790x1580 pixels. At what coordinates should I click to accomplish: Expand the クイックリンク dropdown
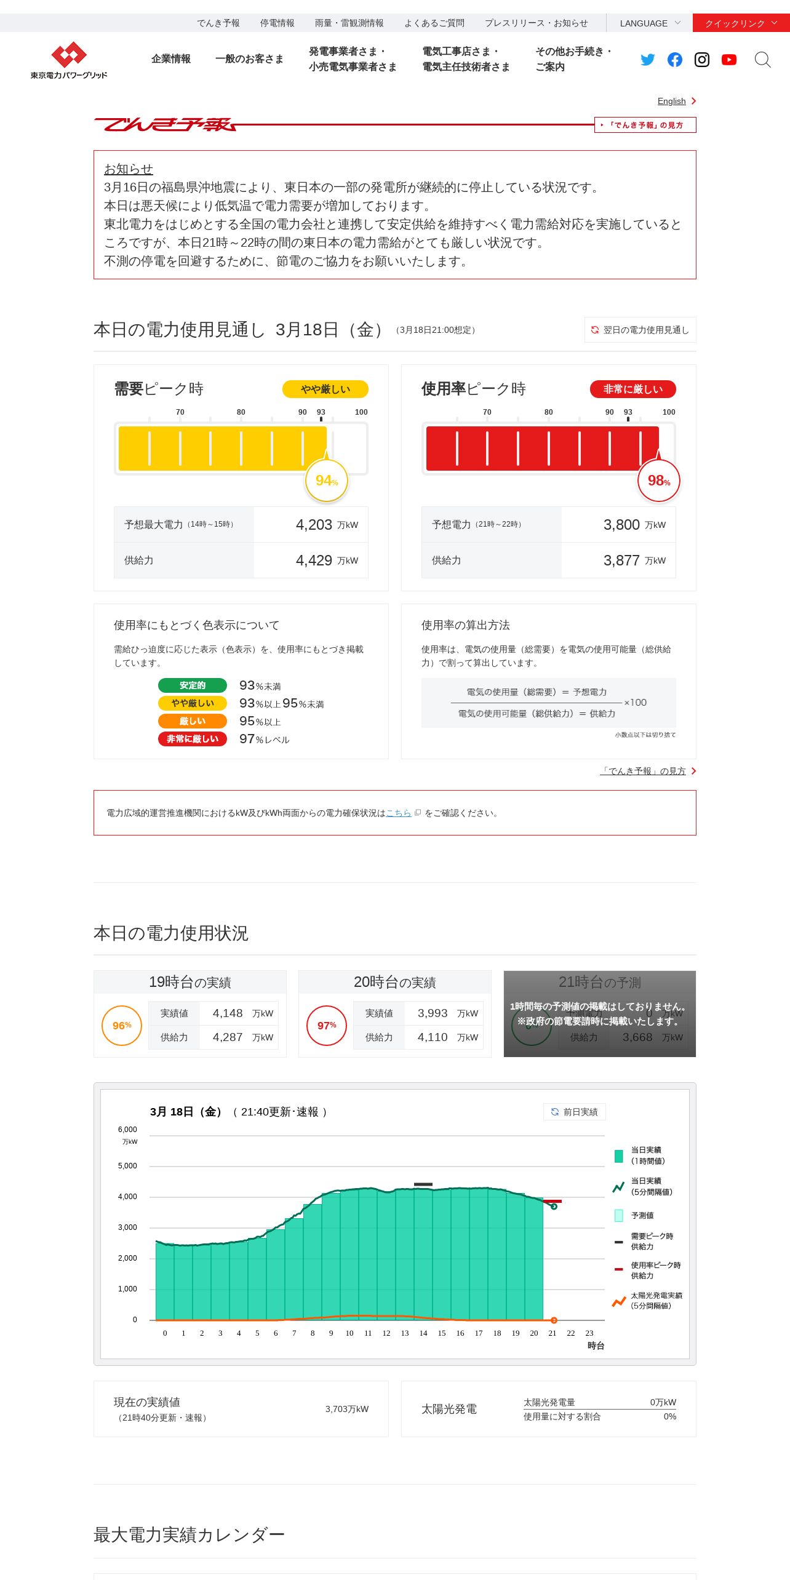click(741, 23)
